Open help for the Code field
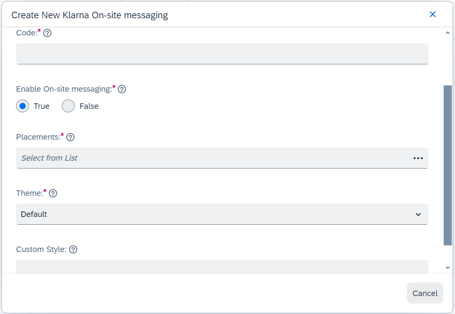This screenshot has width=455, height=314. [47, 33]
